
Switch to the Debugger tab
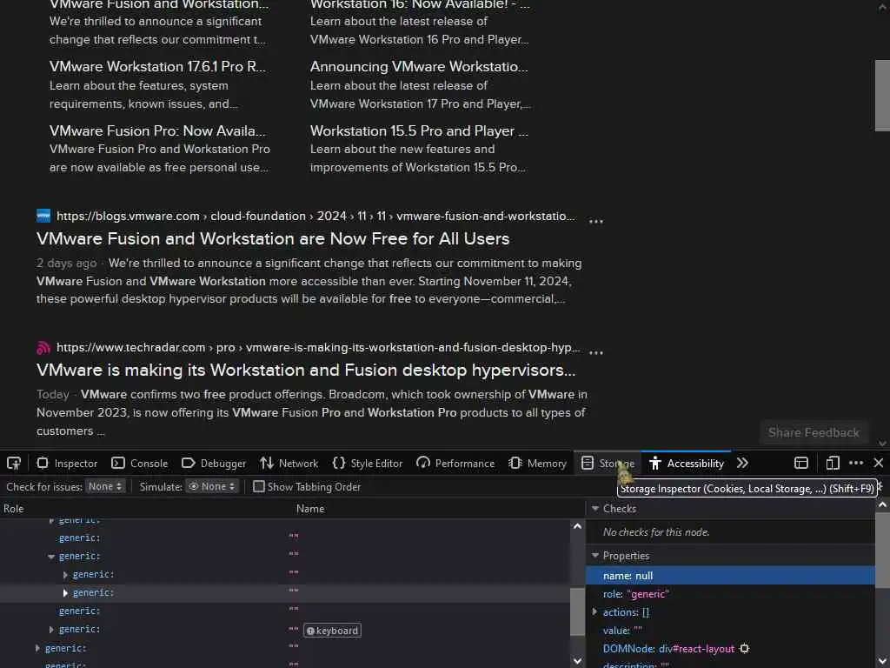tap(214, 463)
